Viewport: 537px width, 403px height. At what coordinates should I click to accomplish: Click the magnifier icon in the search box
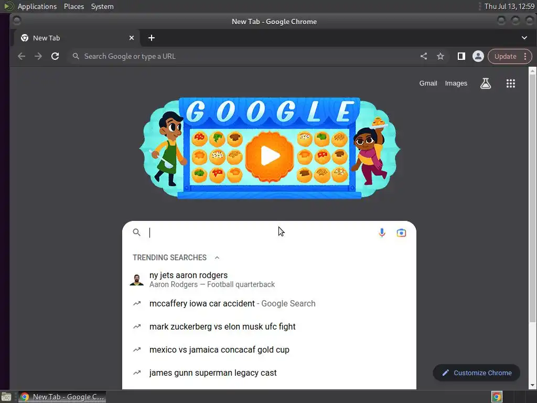tap(137, 232)
